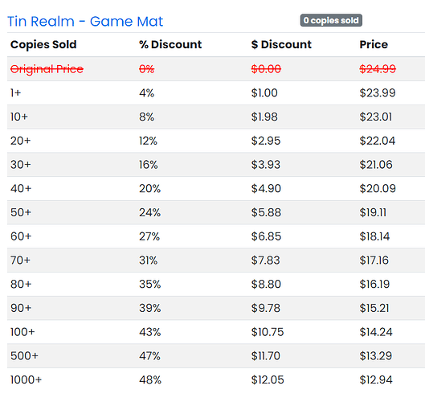
Task: Select the $23.99 price
Action: point(378,92)
